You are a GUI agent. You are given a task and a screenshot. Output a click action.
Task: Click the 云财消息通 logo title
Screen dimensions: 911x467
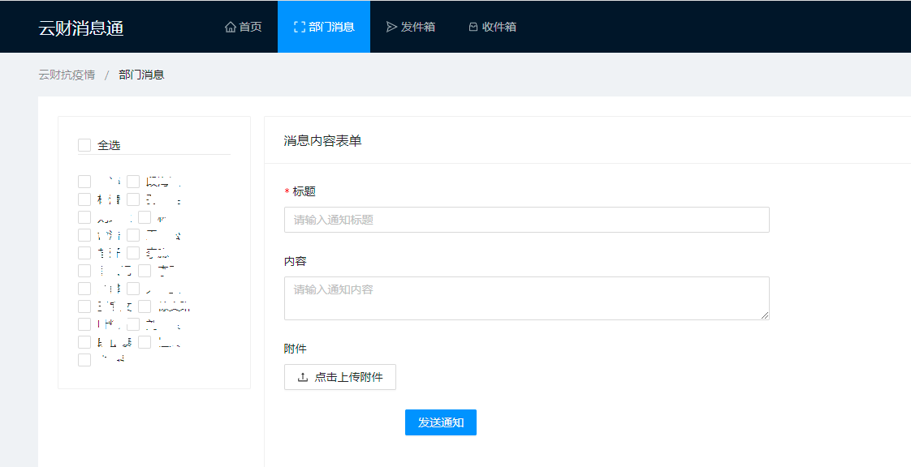pyautogui.click(x=81, y=28)
